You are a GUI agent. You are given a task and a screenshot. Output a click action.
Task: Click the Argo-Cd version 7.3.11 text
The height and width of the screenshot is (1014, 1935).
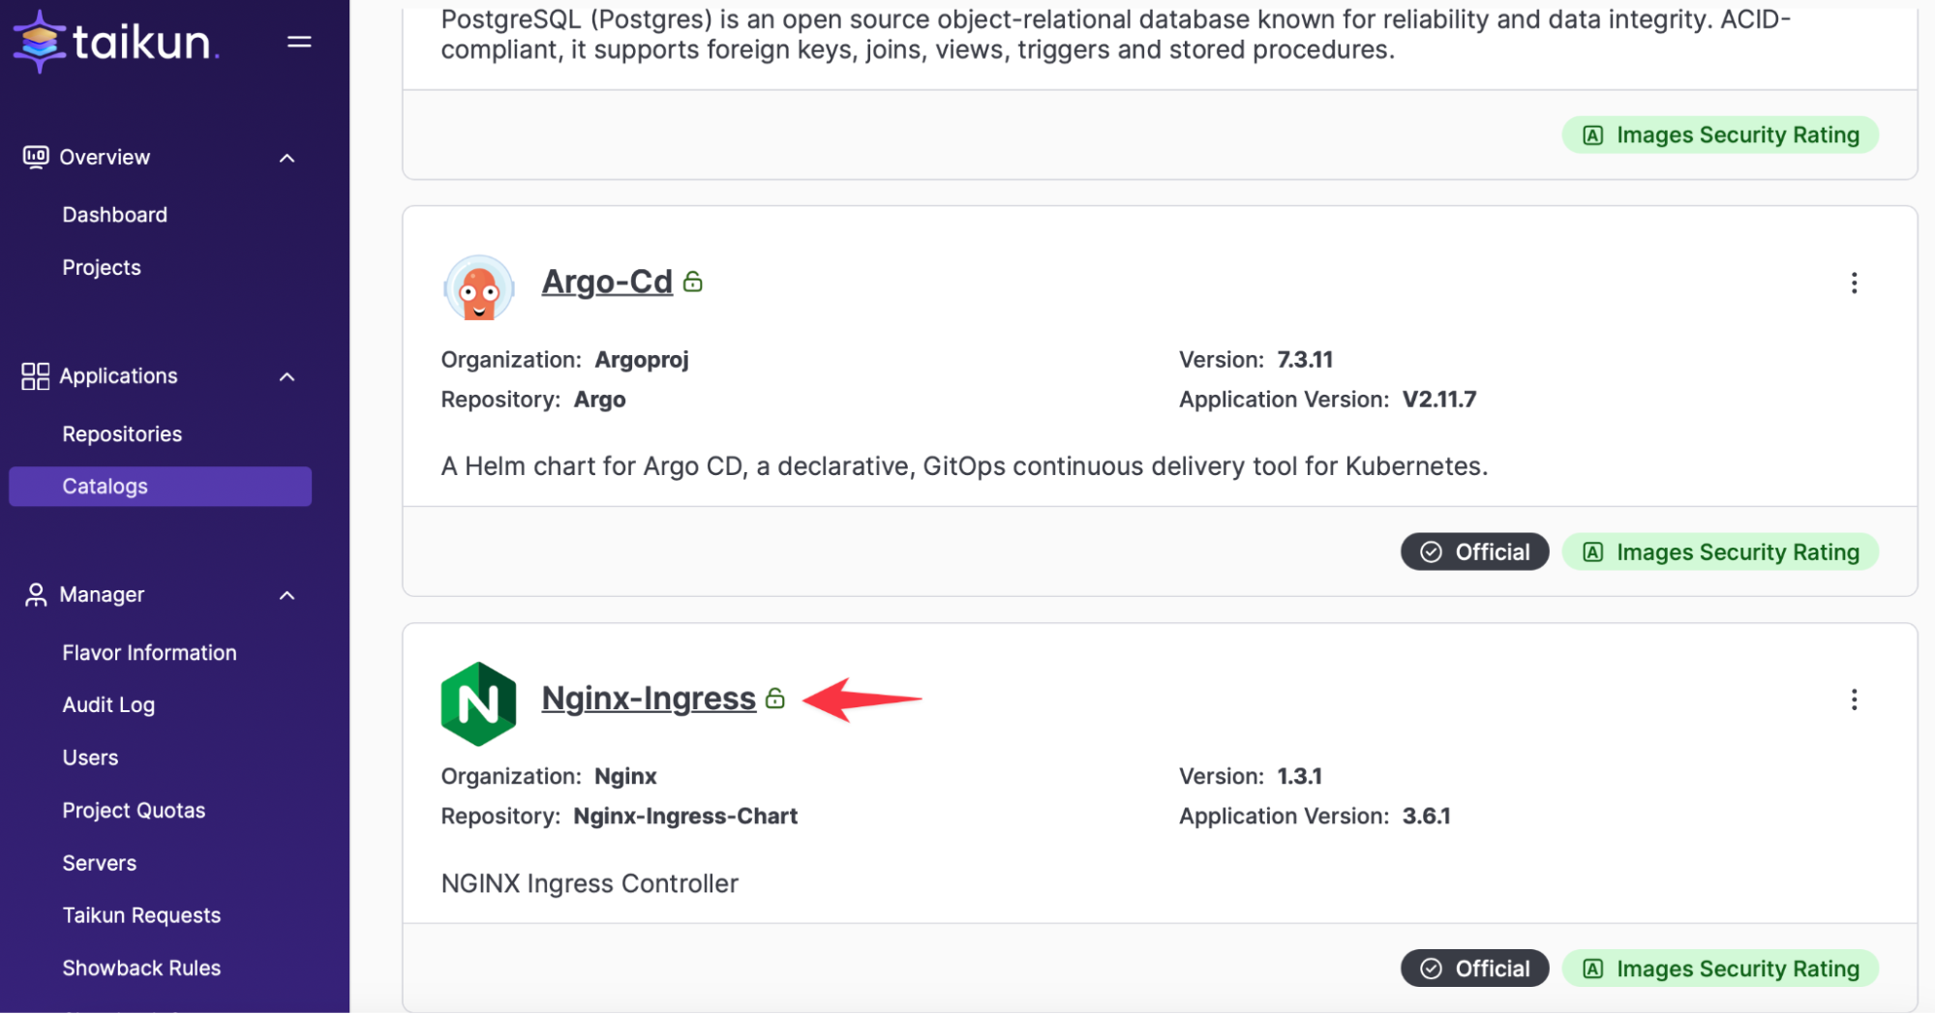pos(1305,360)
